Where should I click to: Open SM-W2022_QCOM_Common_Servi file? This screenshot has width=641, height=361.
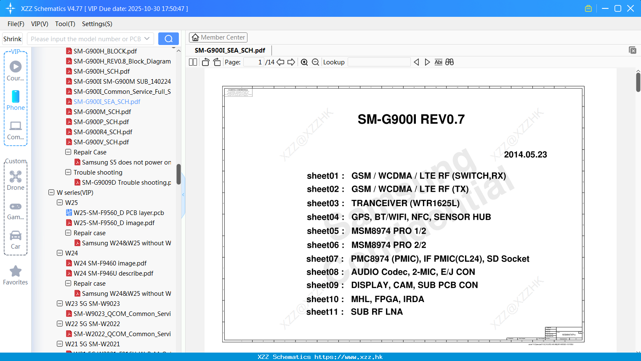122,334
